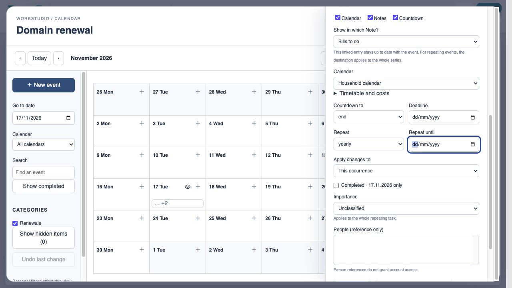Add event on 12 Thu plus icon
The height and width of the screenshot is (288, 512).
click(x=310, y=155)
